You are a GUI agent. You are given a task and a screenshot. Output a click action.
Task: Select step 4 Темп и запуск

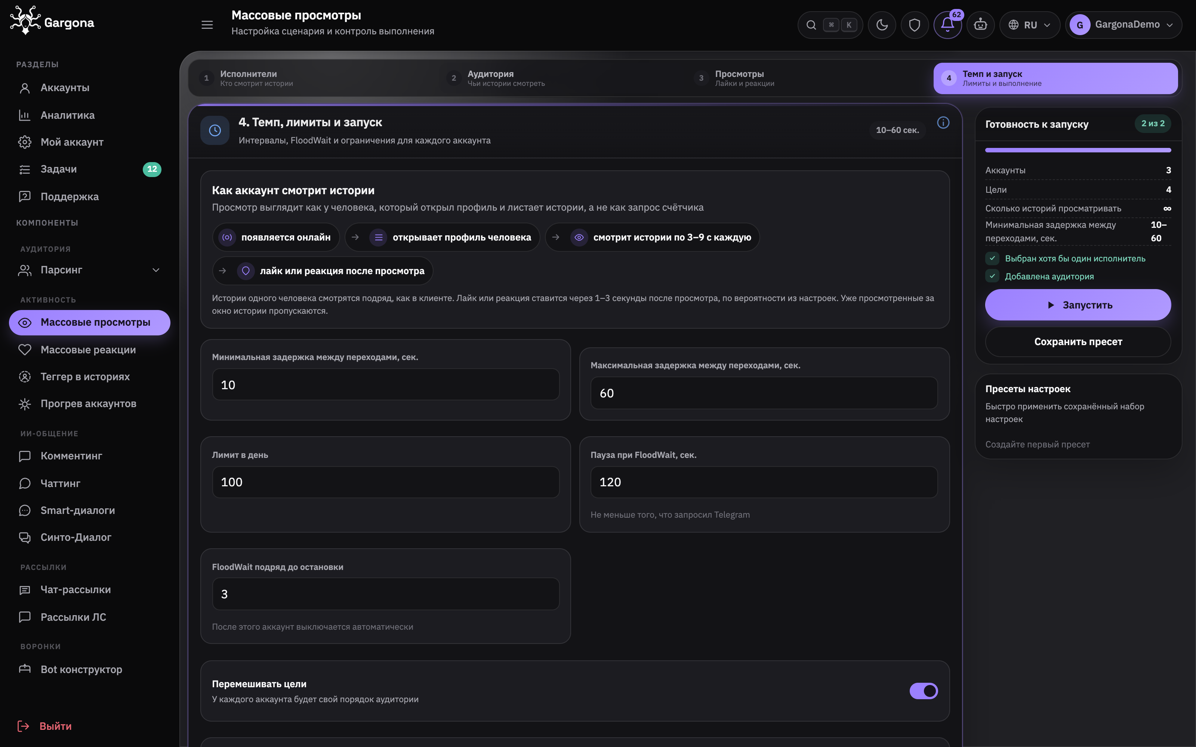point(1055,78)
